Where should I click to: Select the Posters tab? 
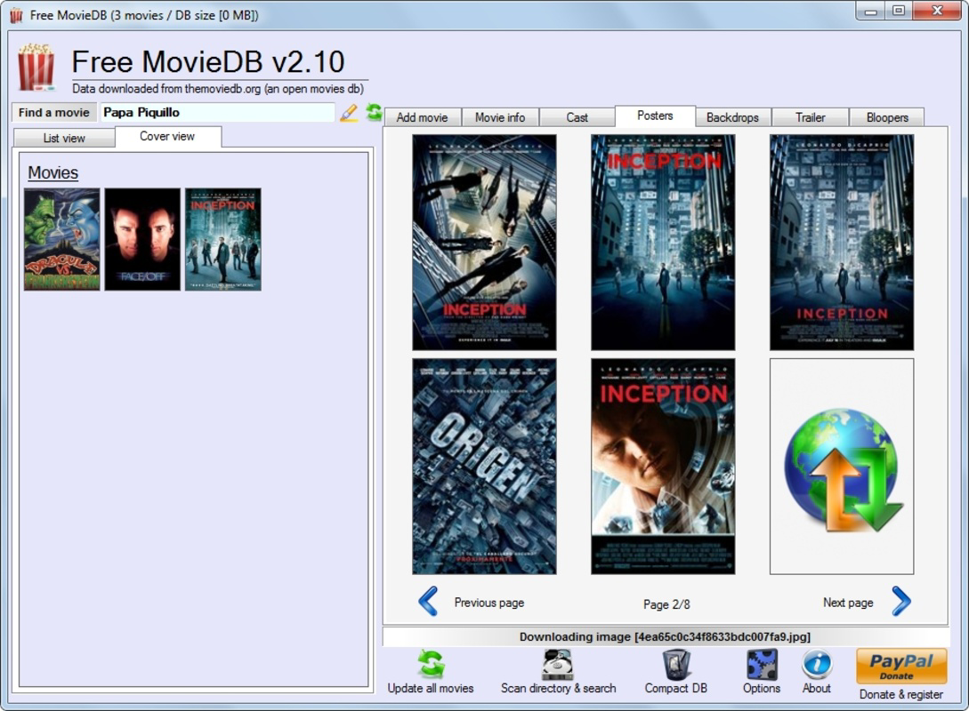(655, 116)
